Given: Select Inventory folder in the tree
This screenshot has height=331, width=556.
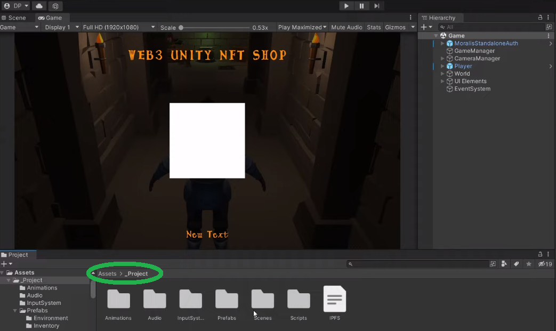Looking at the screenshot, I should [x=46, y=326].
